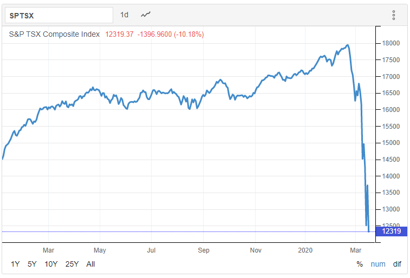Click the 12319.37 last value text
The image size is (410, 278).
(x=119, y=35)
